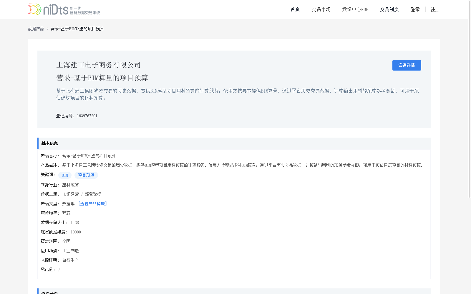Click the 静态 update frequency value
Screen dimensions: 471x294
click(x=66, y=213)
